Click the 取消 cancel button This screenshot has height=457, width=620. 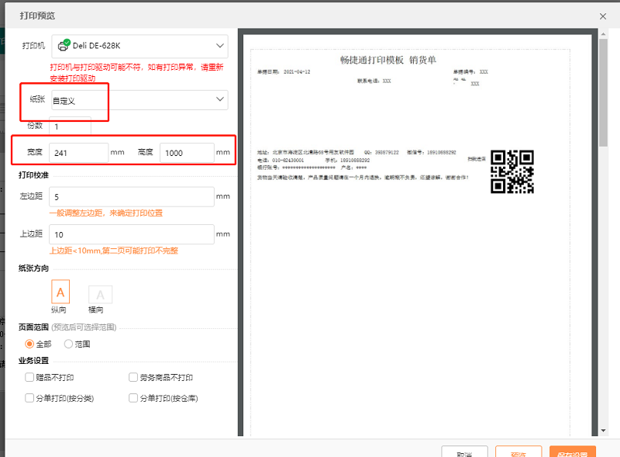[x=464, y=452]
